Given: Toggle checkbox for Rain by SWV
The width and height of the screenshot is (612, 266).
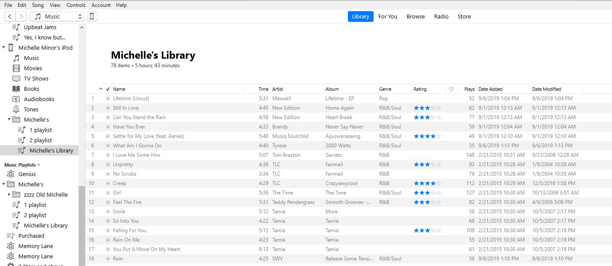Looking at the screenshot, I should coord(108,259).
